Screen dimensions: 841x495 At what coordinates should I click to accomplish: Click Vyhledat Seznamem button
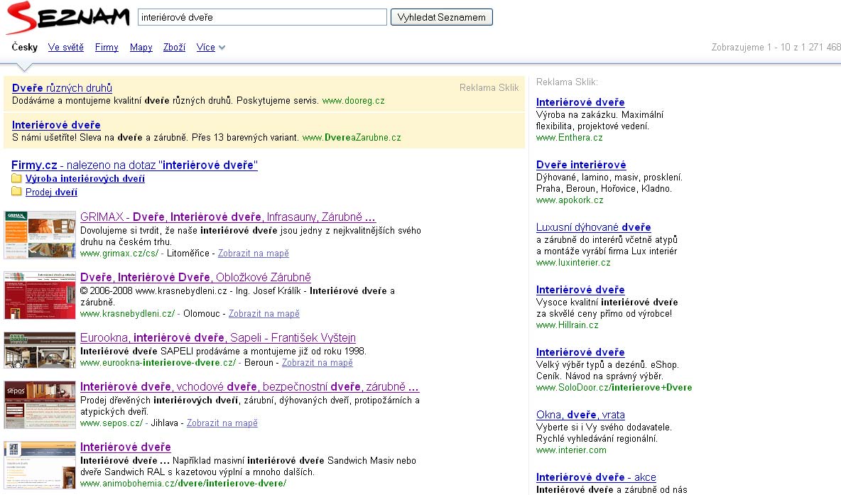pyautogui.click(x=441, y=17)
